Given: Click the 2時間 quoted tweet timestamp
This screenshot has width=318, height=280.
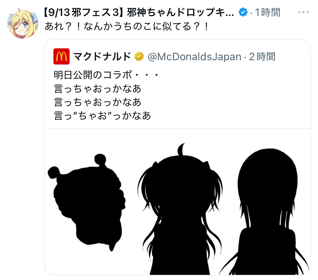Looking at the screenshot, I should tap(262, 57).
